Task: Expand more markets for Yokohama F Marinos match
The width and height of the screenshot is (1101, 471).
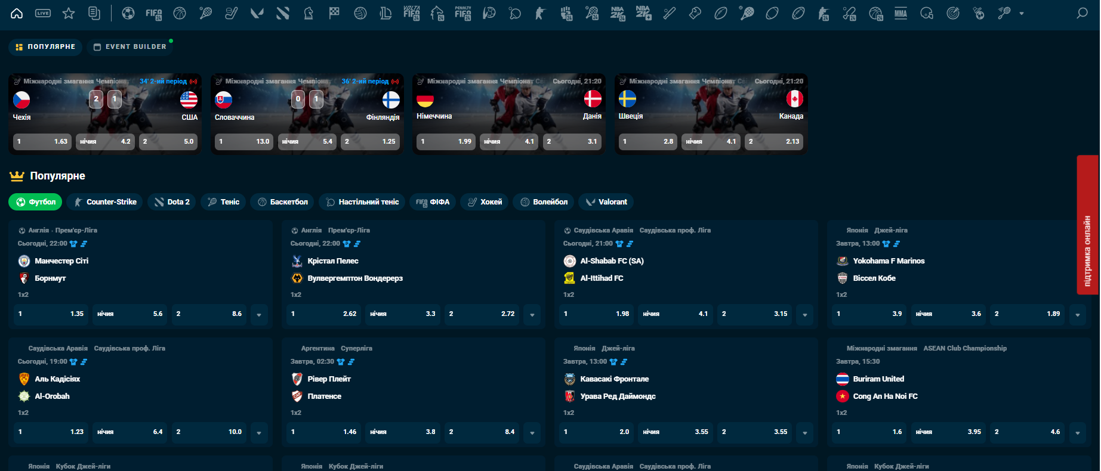Action: click(x=1077, y=314)
